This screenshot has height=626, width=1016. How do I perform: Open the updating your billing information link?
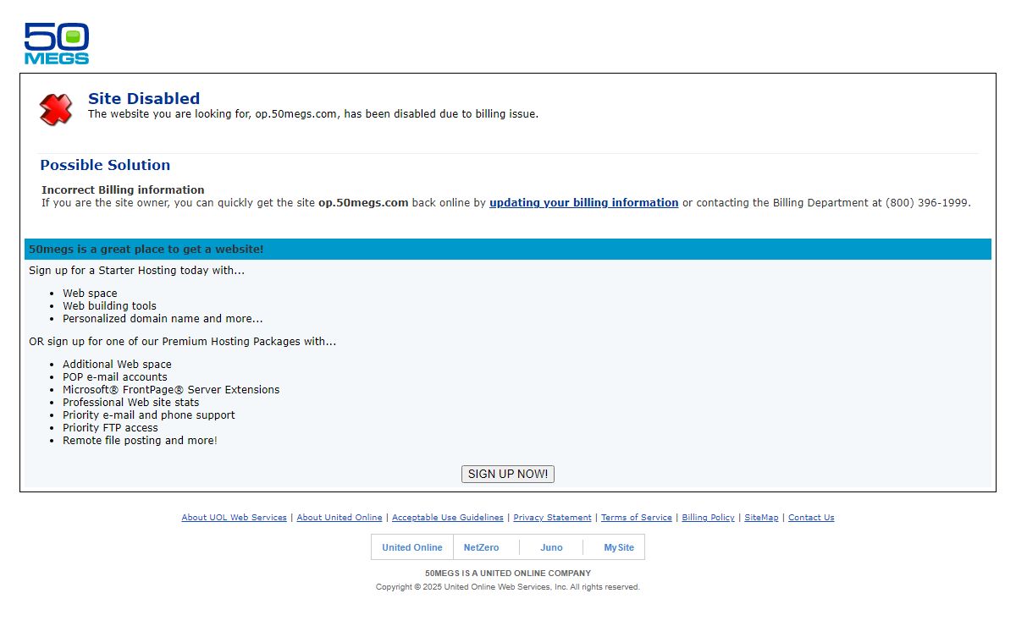[583, 203]
